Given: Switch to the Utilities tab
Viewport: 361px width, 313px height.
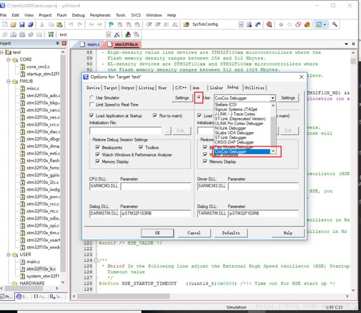Looking at the screenshot, I should pyautogui.click(x=254, y=88).
